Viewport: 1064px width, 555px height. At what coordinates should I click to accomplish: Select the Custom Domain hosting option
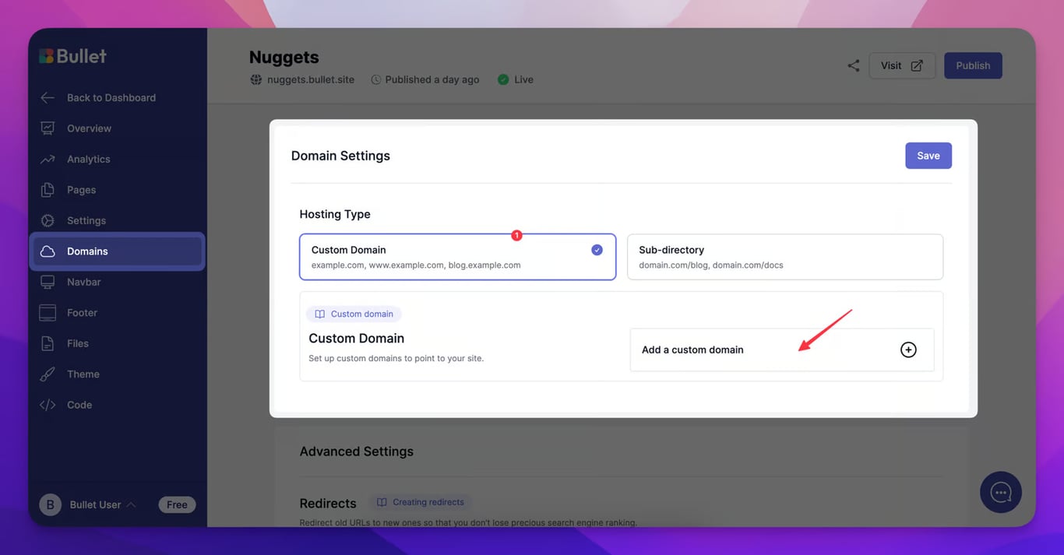point(457,257)
